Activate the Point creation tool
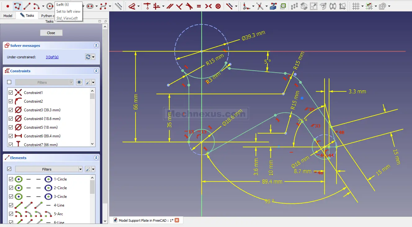The width and height of the screenshot is (412, 227). click(8, 6)
